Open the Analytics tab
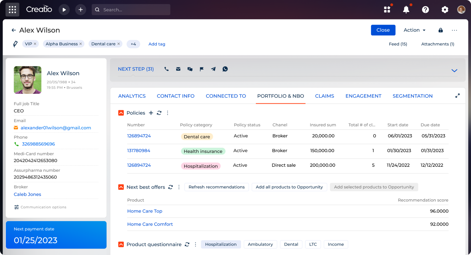The image size is (471, 255). (x=132, y=96)
